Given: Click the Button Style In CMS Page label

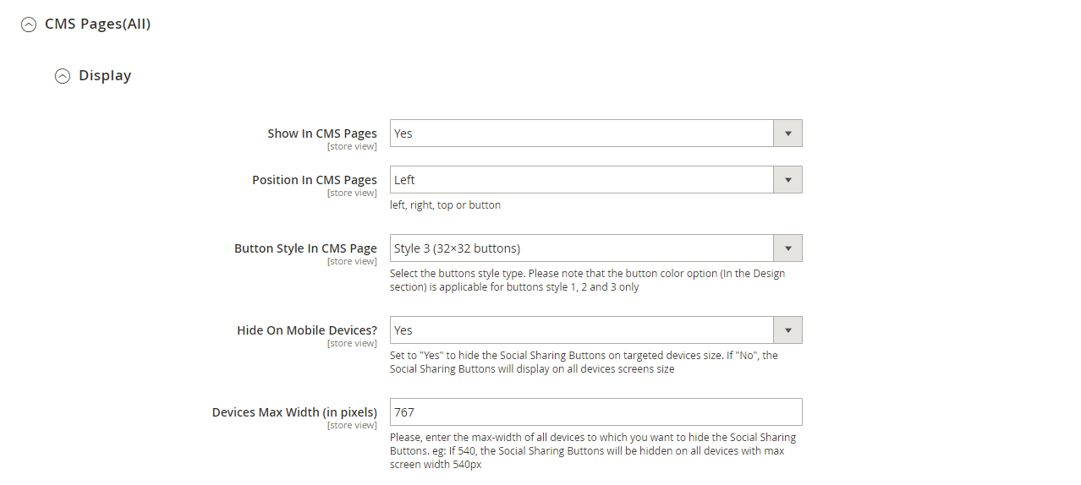Looking at the screenshot, I should (x=305, y=248).
